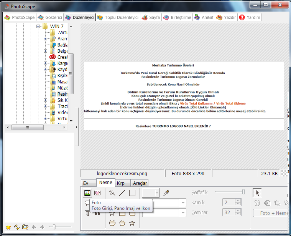Select the freehand scribble drawing tool

(x=112, y=193)
